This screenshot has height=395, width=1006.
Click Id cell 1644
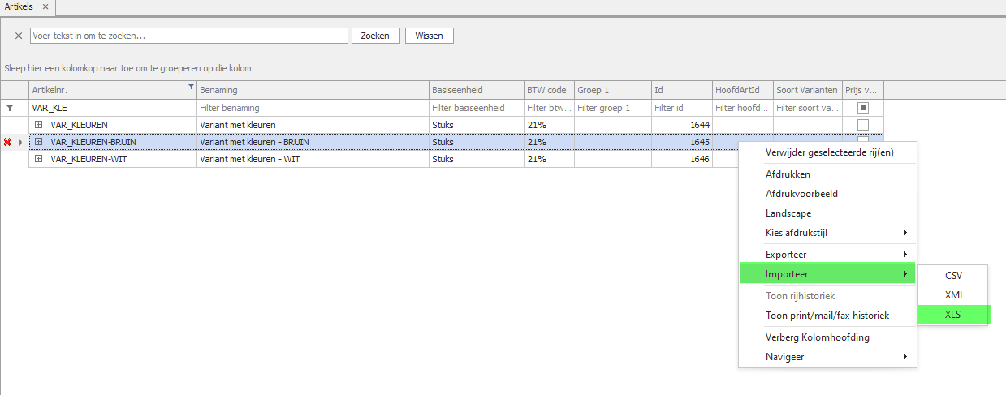coord(681,125)
